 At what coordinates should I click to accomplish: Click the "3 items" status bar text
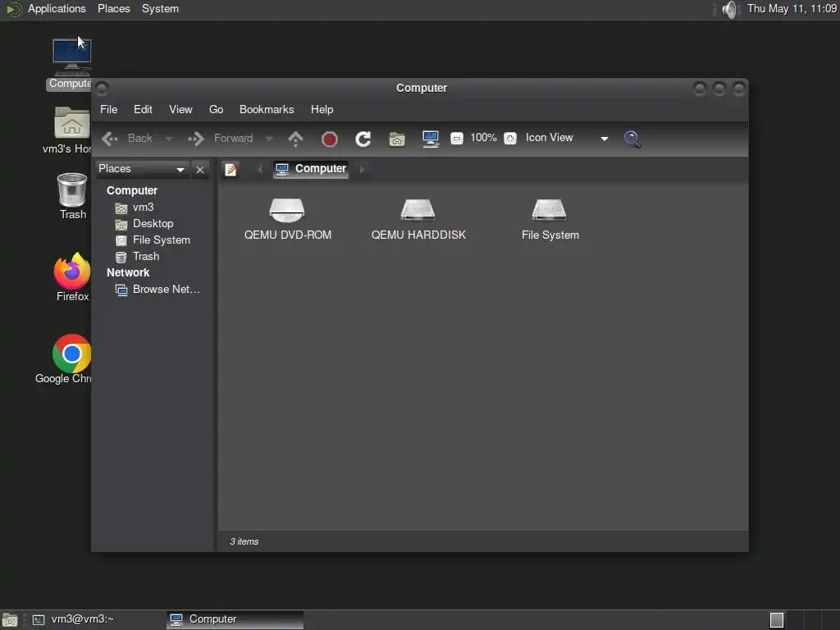(x=244, y=542)
